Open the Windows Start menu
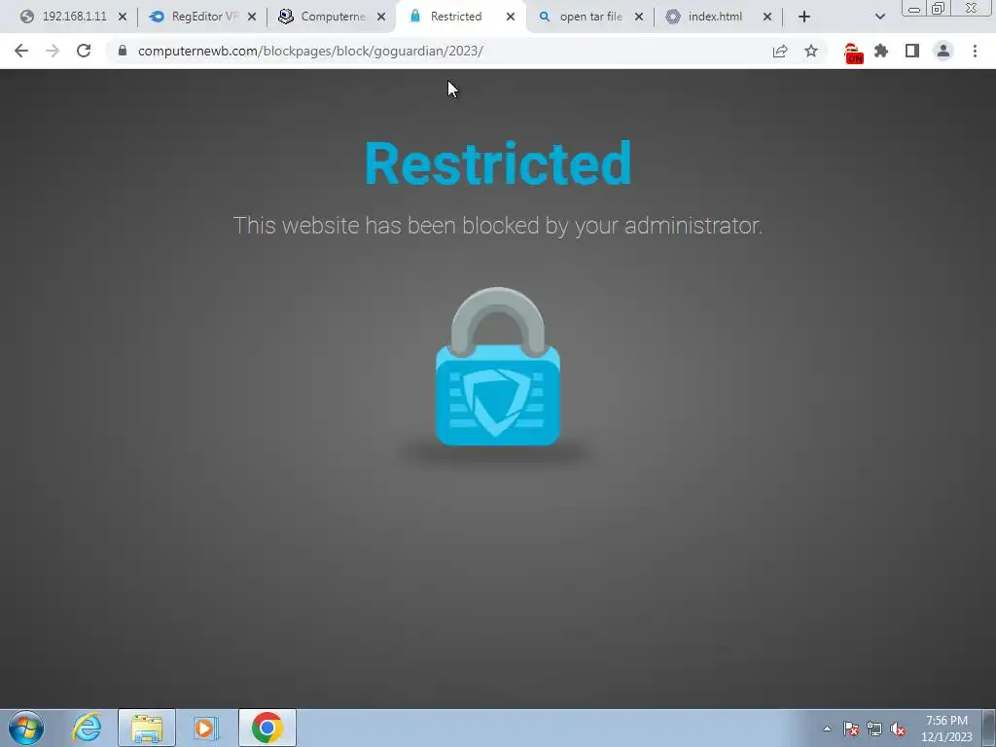The width and height of the screenshot is (996, 747). (26, 728)
